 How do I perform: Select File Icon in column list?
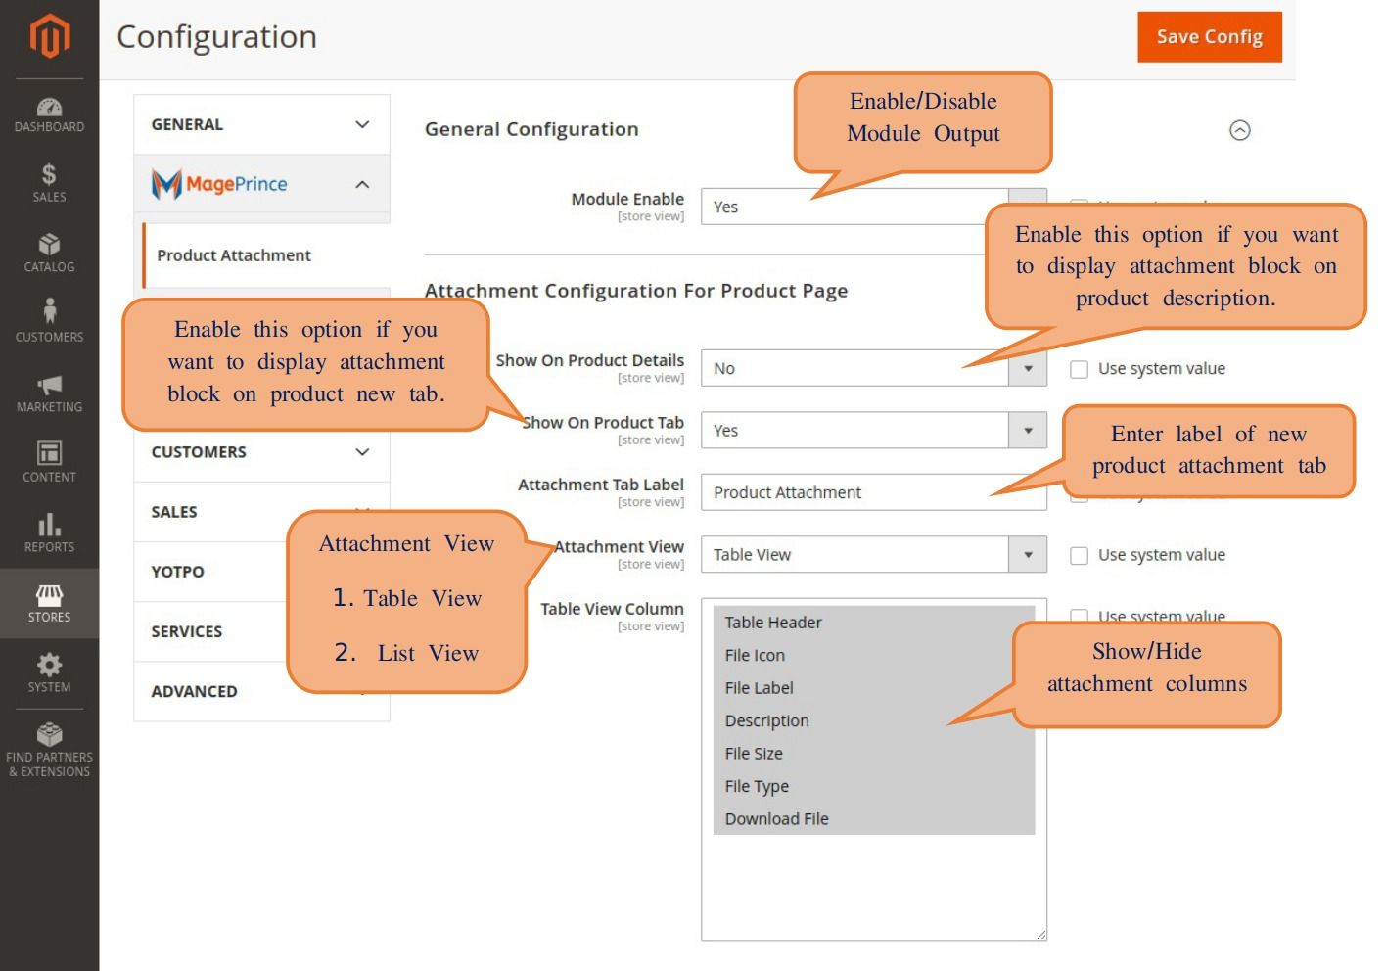pos(874,655)
